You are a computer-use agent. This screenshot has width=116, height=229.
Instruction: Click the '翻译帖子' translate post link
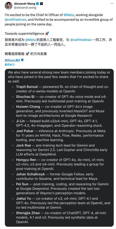pyautogui.click(x=10, y=65)
